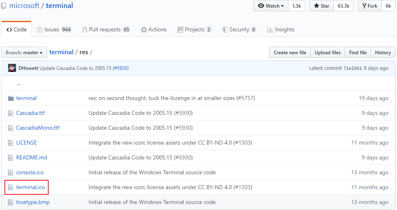Go up to parent directory (..)
The width and height of the screenshot is (397, 210).
pos(19,84)
